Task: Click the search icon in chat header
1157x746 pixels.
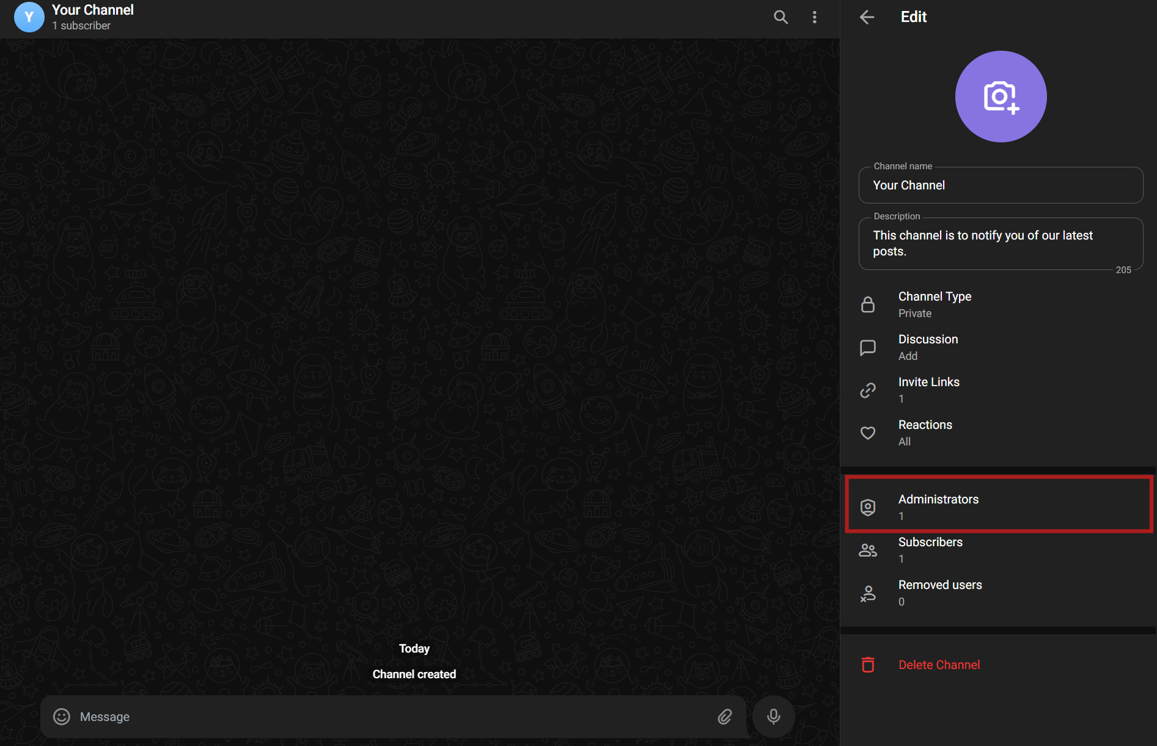Action: 781,17
